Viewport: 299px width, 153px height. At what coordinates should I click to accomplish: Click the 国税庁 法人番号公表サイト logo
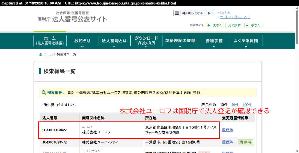(72, 17)
